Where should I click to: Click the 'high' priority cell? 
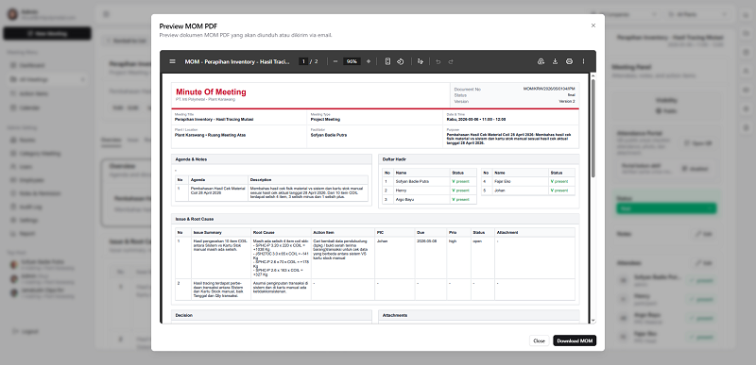tap(453, 241)
